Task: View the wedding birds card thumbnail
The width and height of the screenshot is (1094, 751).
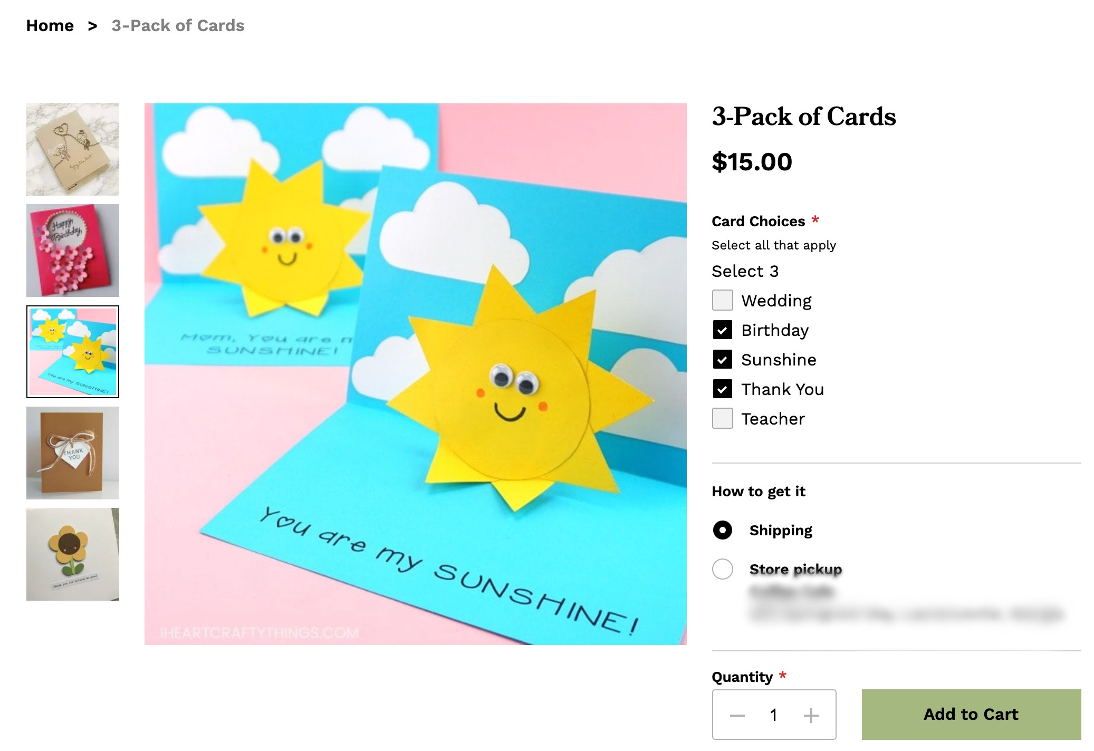Action: (x=73, y=149)
